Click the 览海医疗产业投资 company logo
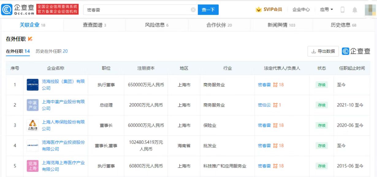This screenshot has height=177, width=377. pyautogui.click(x=32, y=146)
